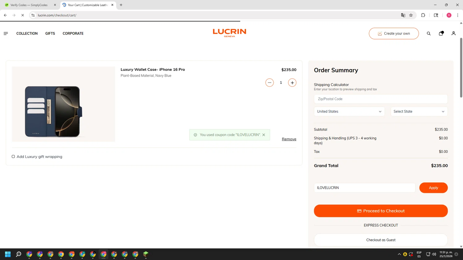This screenshot has height=260, width=463.
Task: Go back in browser history
Action: point(5,15)
